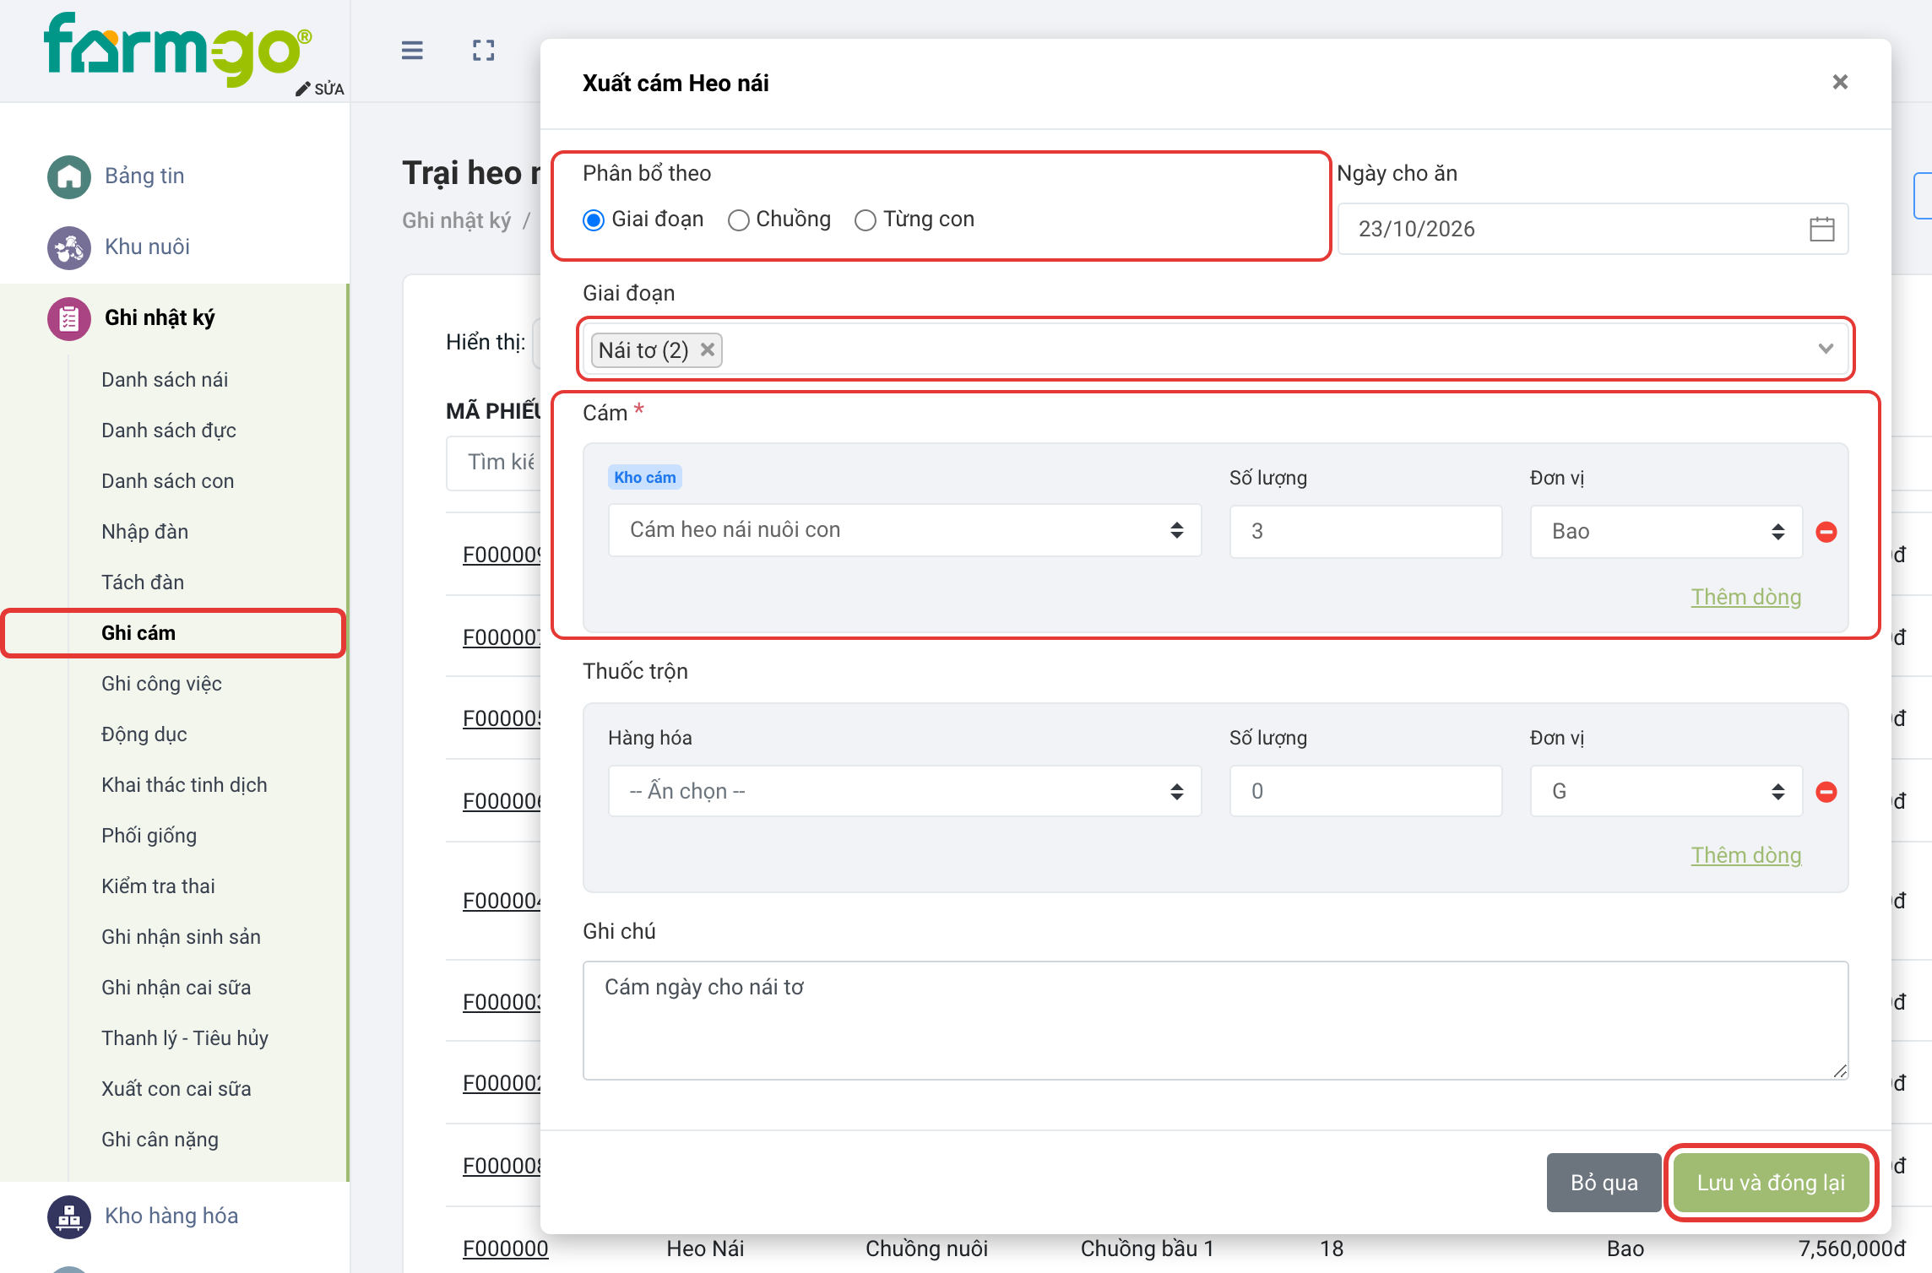
Task: Remove the Nái tơ (2) tag
Action: coord(708,349)
